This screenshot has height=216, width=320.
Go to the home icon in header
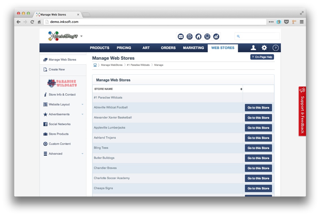198,37
